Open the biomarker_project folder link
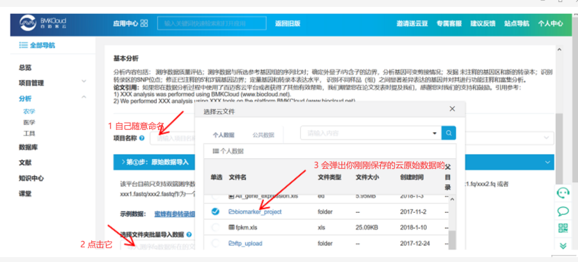This screenshot has height=262, width=578. click(255, 211)
